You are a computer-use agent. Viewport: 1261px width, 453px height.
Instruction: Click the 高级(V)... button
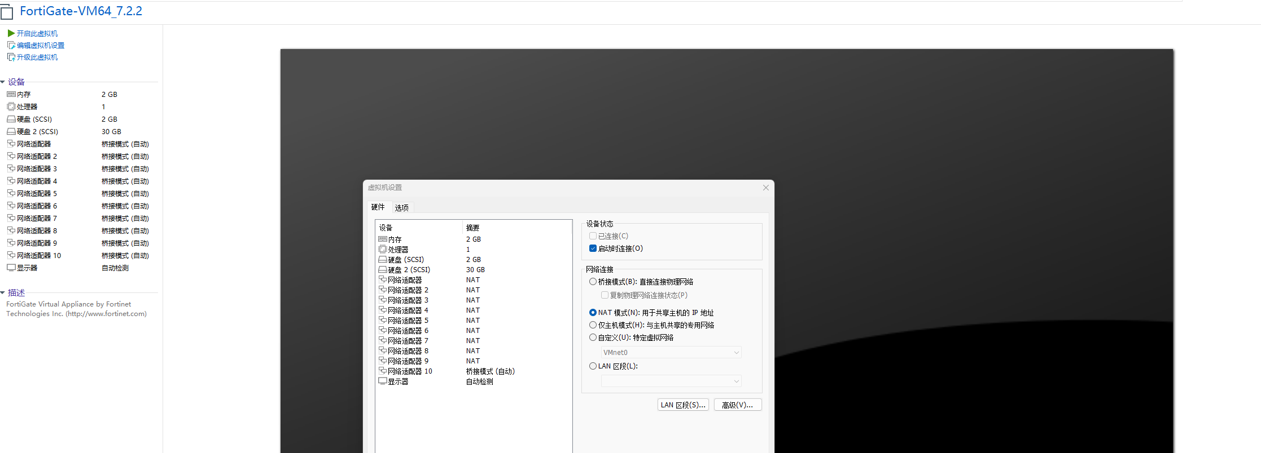point(738,405)
